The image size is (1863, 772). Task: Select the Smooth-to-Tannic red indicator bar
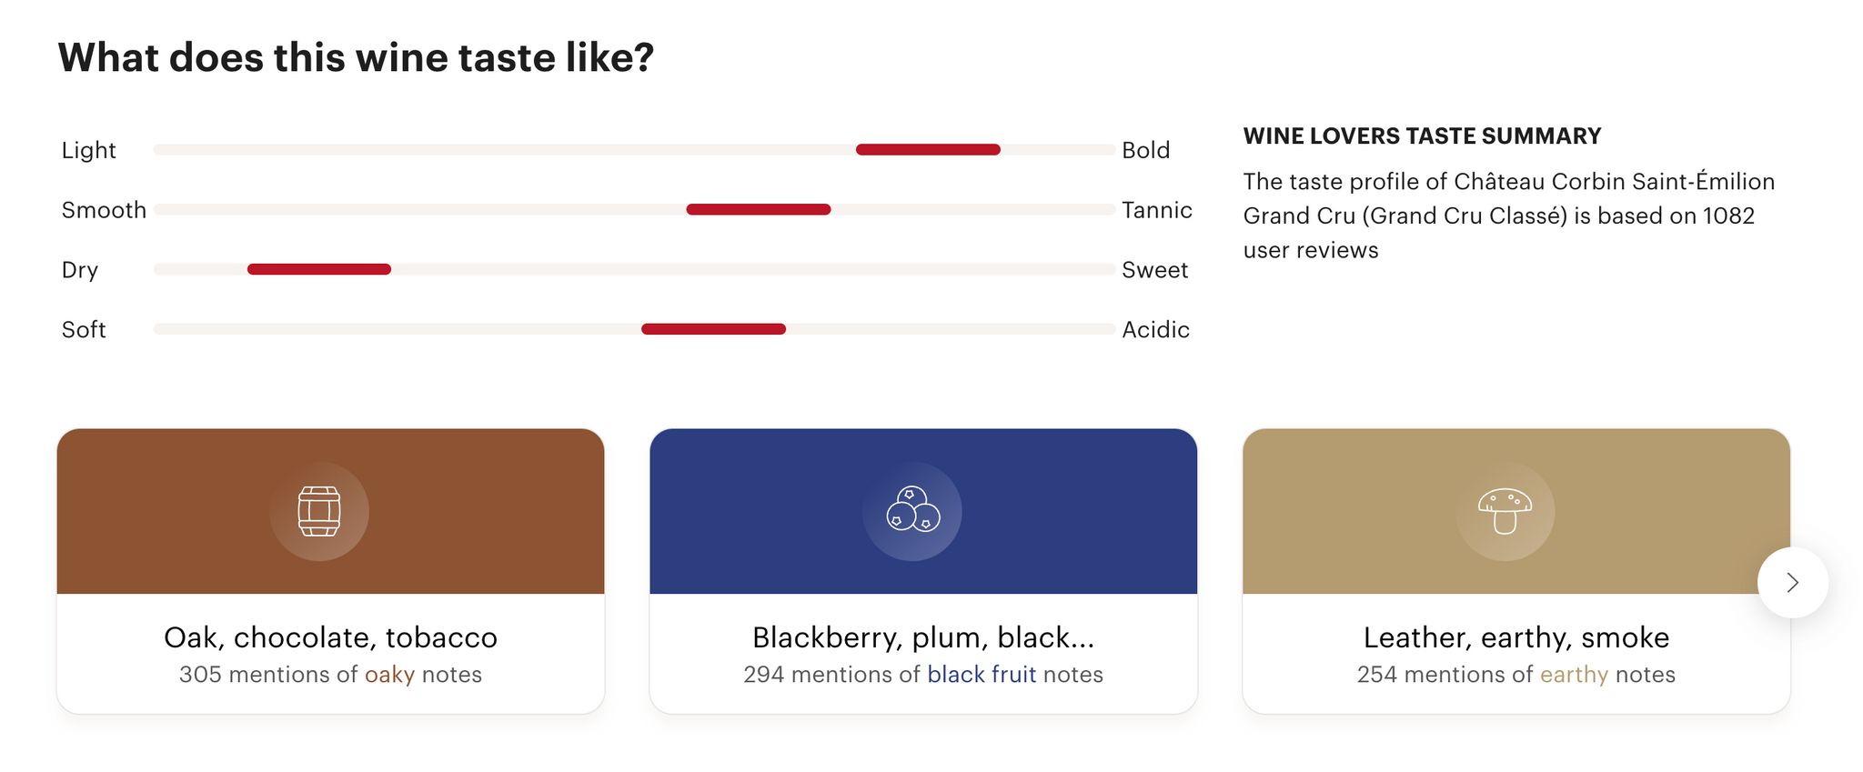click(x=759, y=210)
